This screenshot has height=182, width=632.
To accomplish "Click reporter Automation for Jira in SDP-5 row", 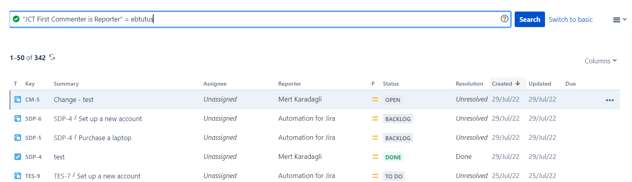I will point(306,137).
